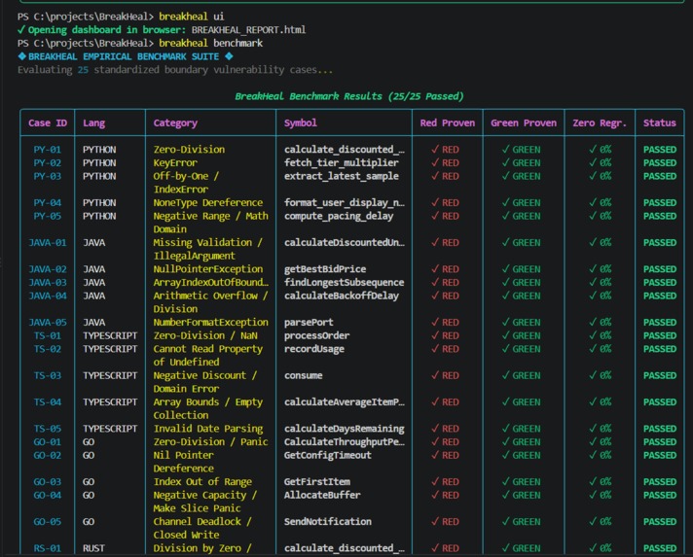Select case ID TS-04
The image size is (693, 557).
coord(48,402)
